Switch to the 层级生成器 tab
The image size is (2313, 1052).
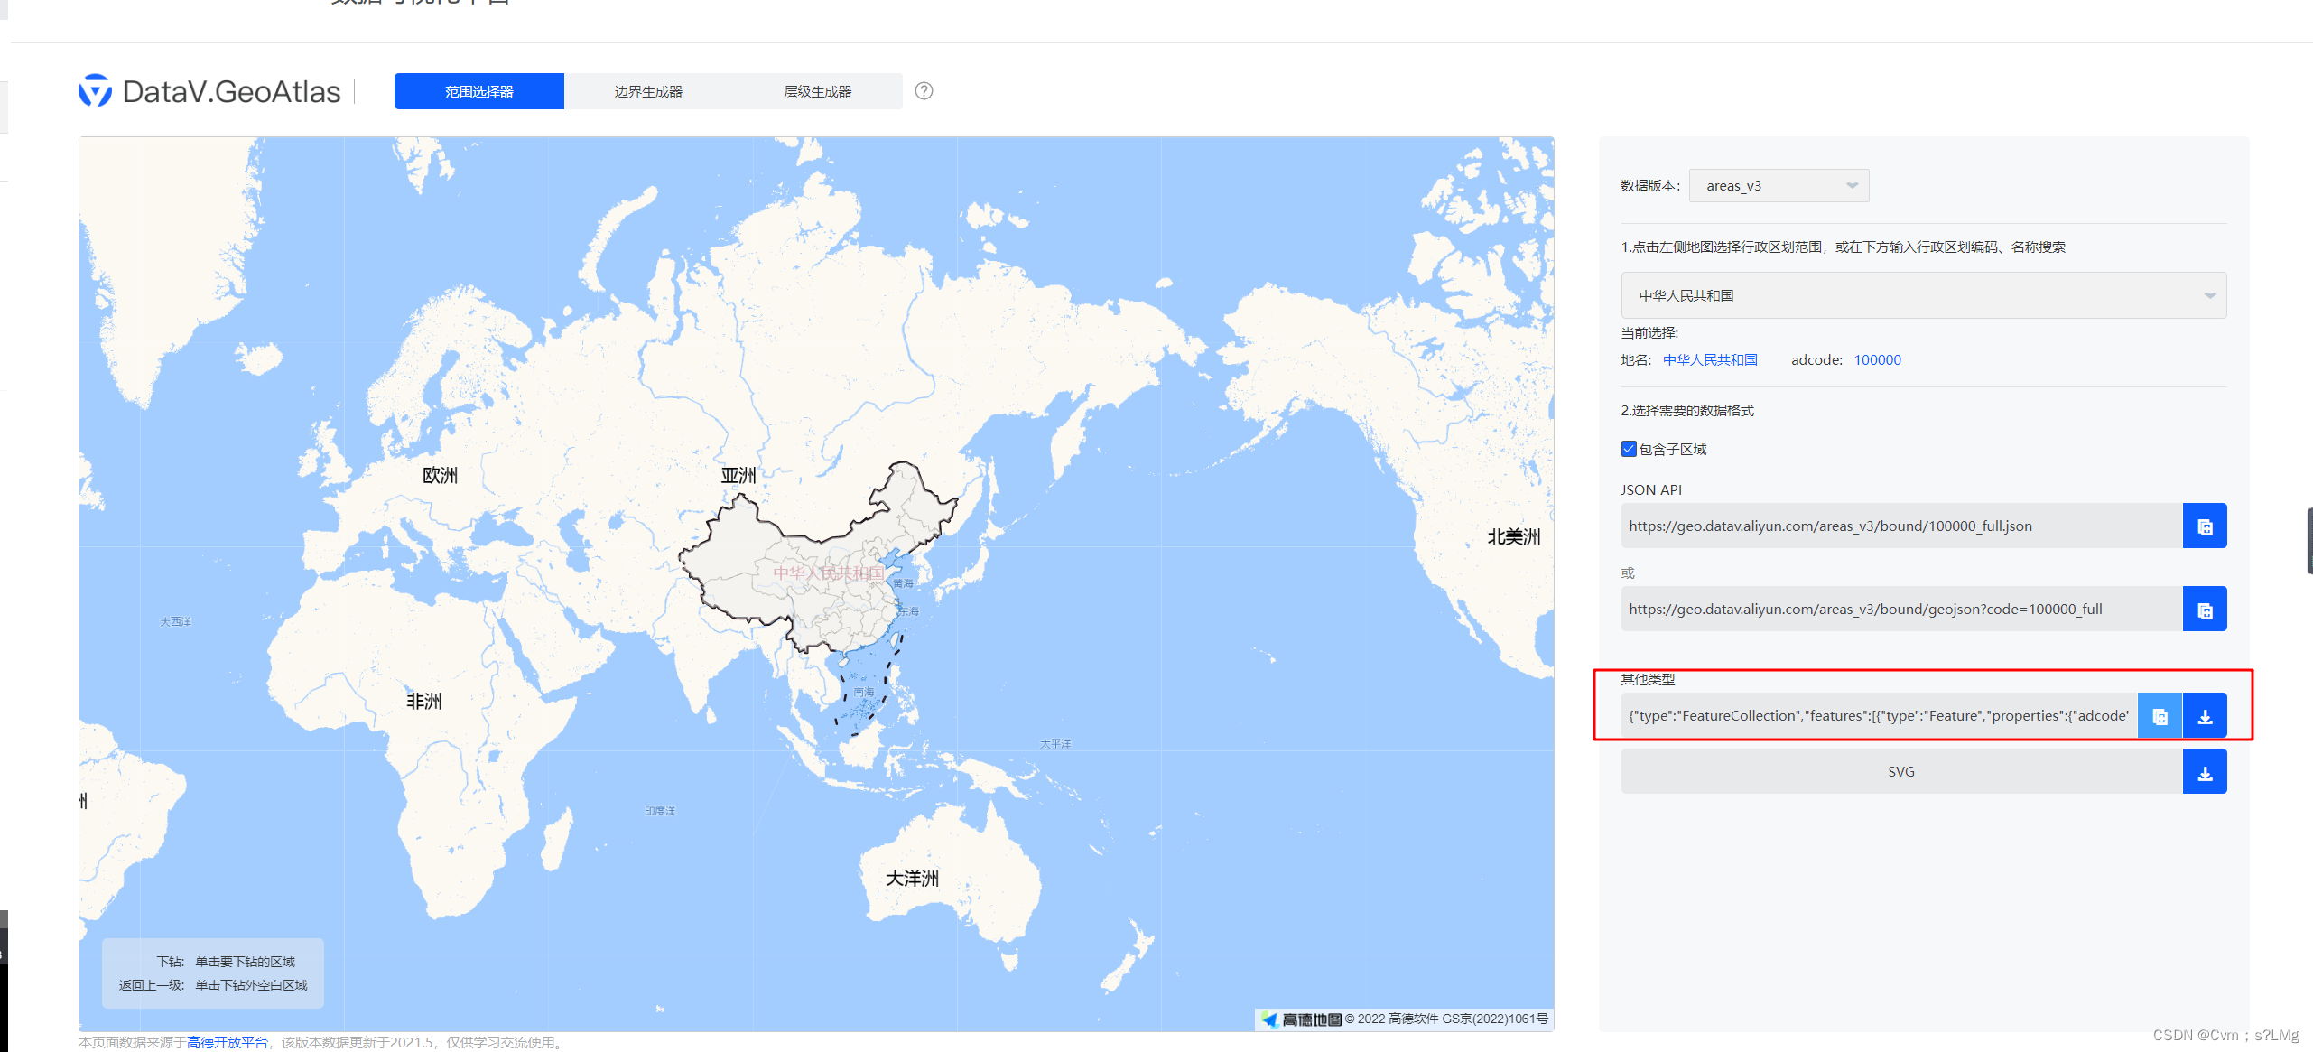coord(818,90)
